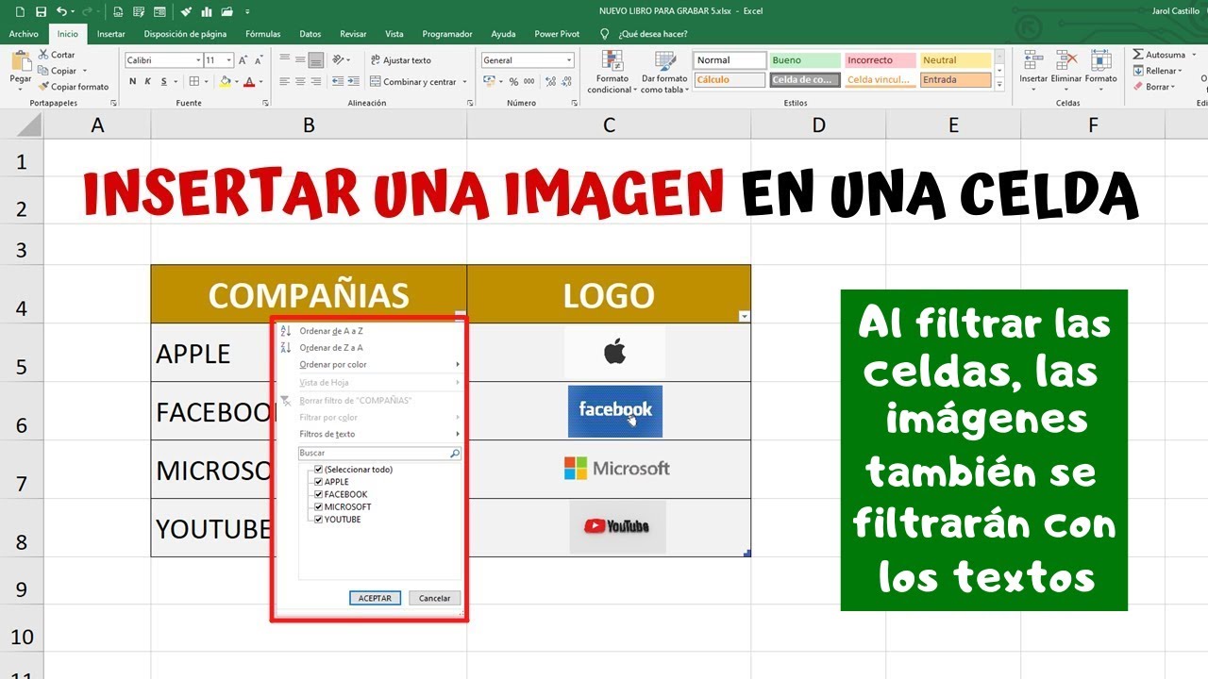The image size is (1208, 679).
Task: Align text to the left
Action: 285,82
